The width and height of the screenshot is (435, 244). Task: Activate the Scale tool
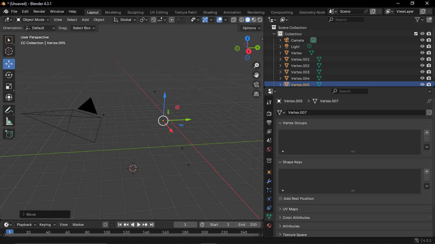[9, 86]
